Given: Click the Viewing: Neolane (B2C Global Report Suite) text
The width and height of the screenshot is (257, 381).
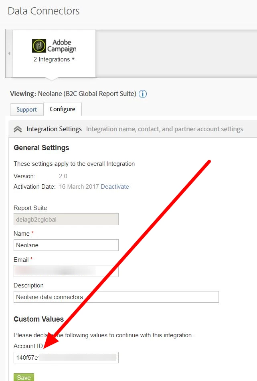Looking at the screenshot, I should click(73, 94).
